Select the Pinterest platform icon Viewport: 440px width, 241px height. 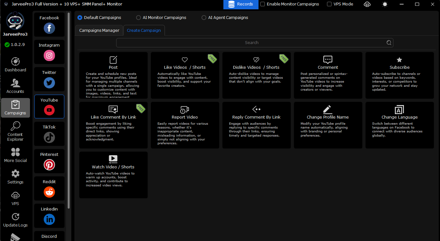[x=49, y=165]
